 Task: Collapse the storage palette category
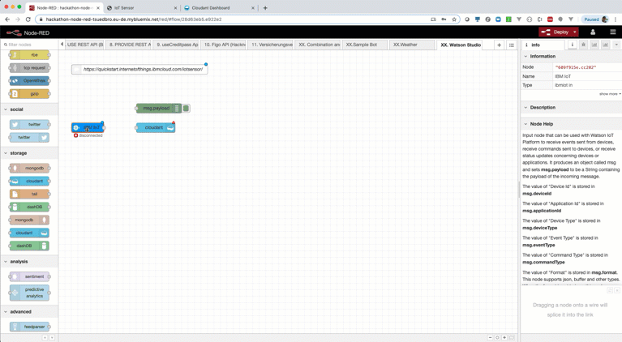(x=6, y=153)
